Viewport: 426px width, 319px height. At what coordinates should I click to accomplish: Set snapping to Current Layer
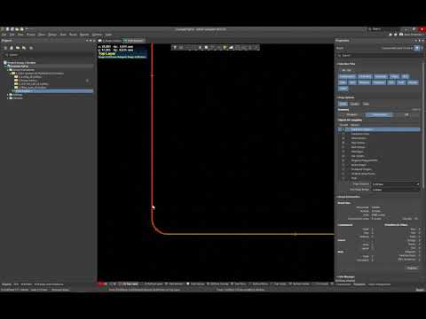click(x=379, y=114)
